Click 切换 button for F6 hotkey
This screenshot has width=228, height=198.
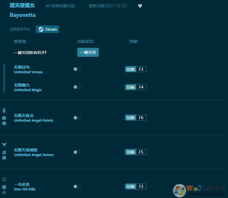pyautogui.click(x=131, y=117)
